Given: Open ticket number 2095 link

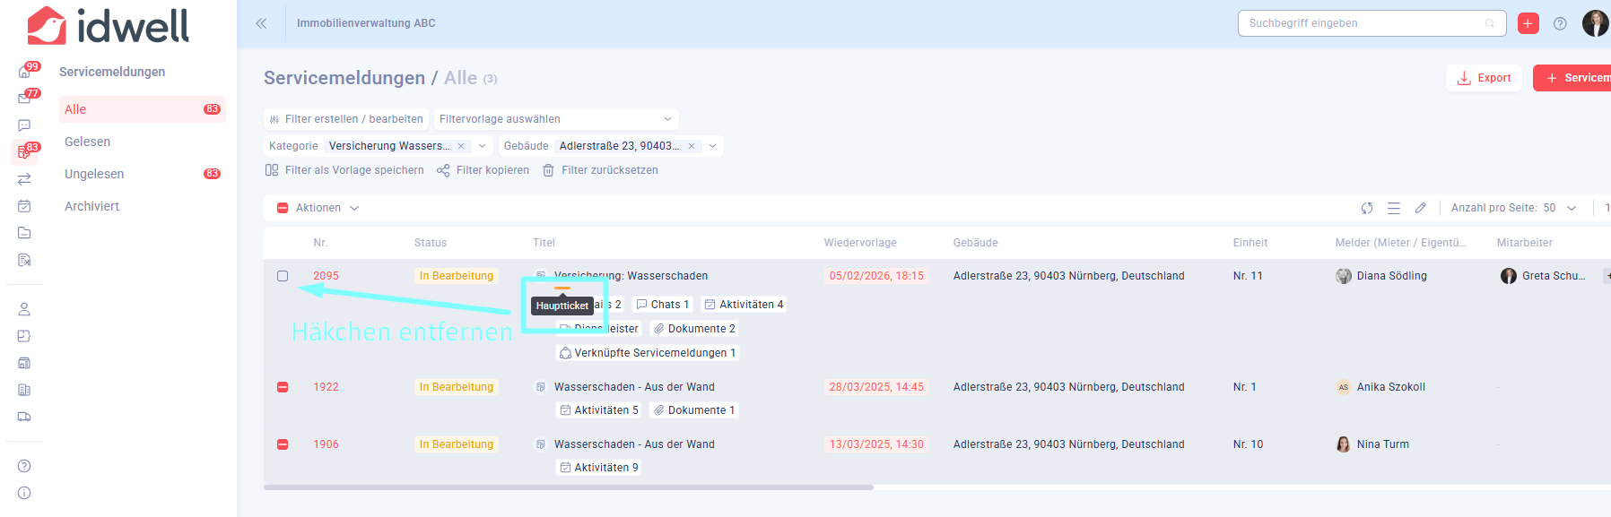Looking at the screenshot, I should click(x=326, y=276).
